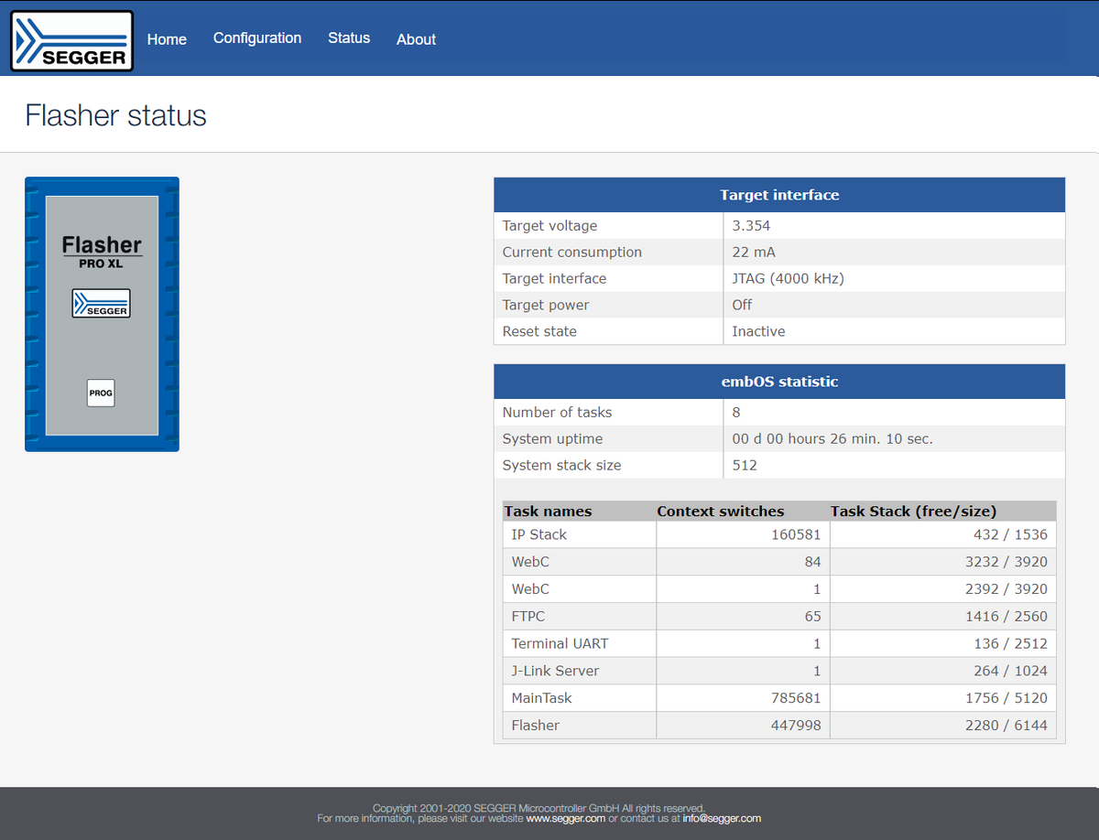Open the About page
Image resolution: width=1099 pixels, height=840 pixels.
coord(416,39)
